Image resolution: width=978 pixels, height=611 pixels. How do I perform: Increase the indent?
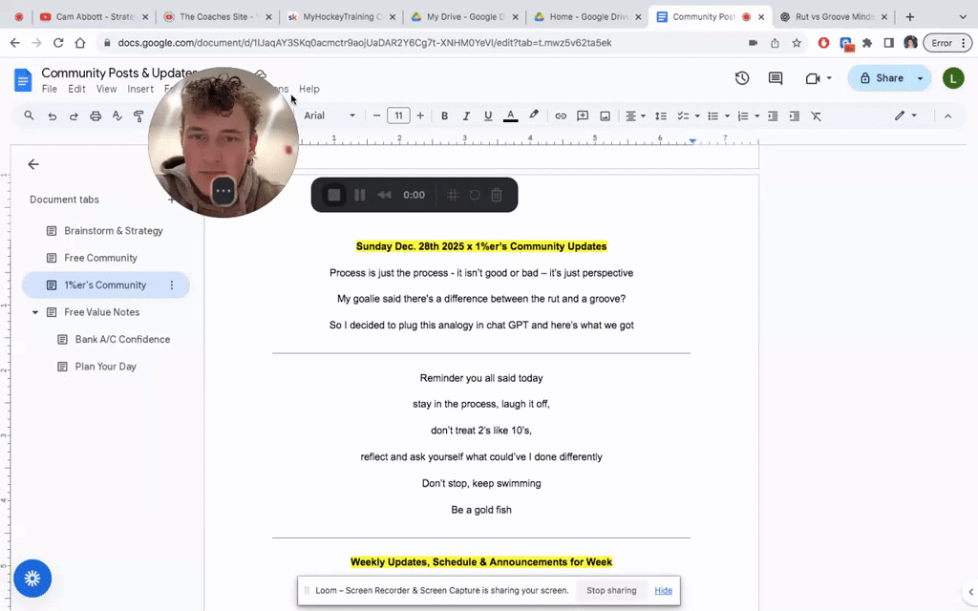tap(794, 116)
